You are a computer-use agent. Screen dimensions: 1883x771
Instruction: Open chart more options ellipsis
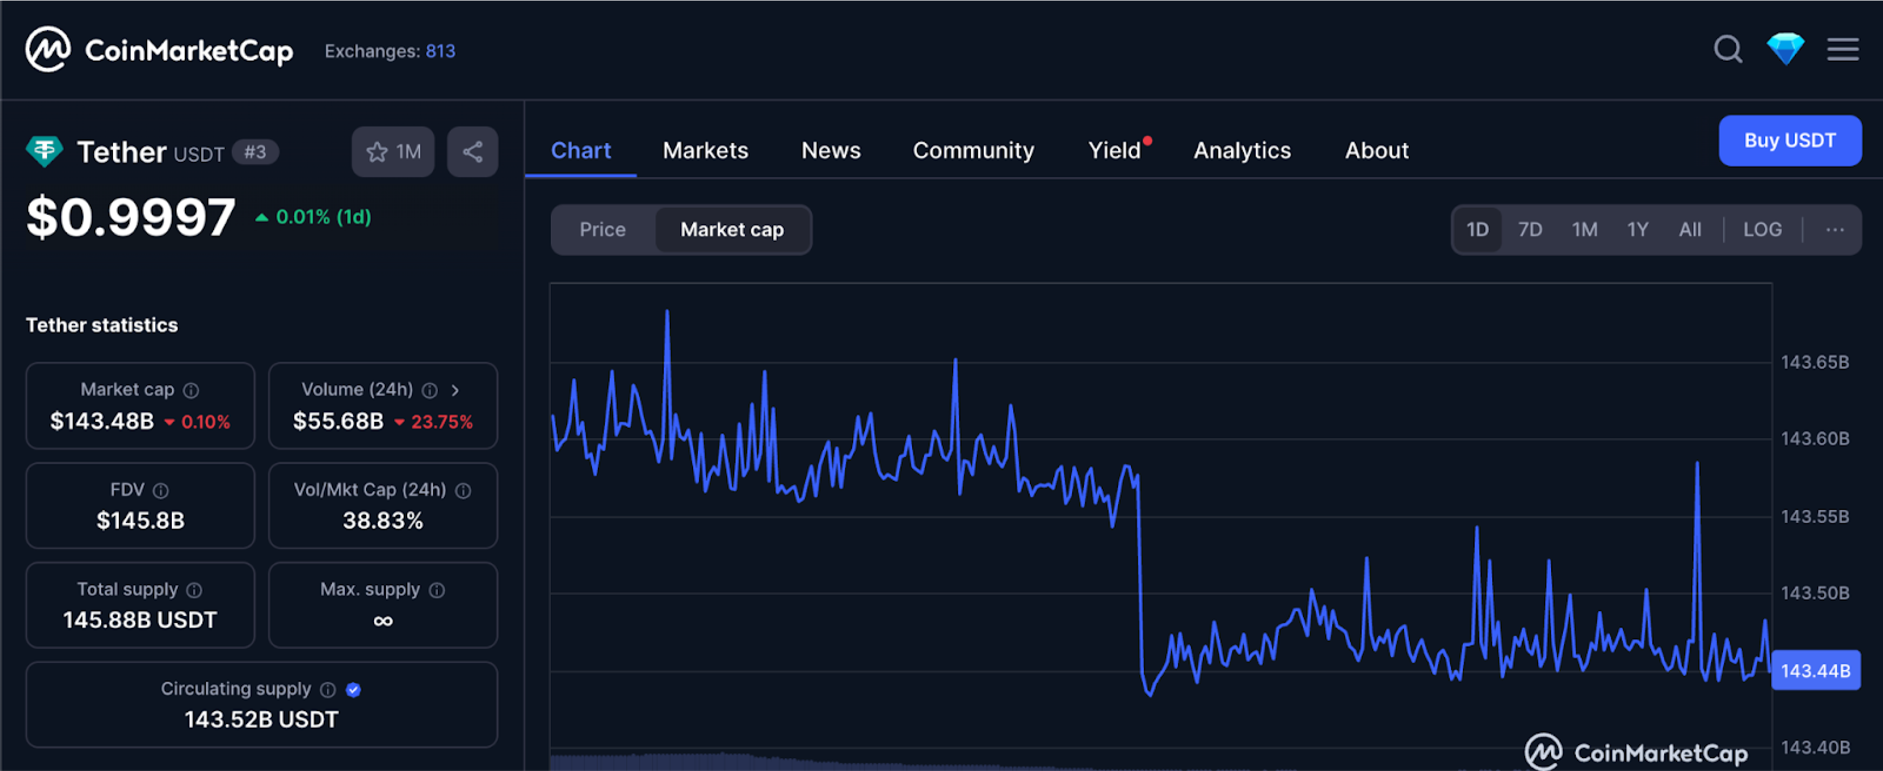(1835, 229)
